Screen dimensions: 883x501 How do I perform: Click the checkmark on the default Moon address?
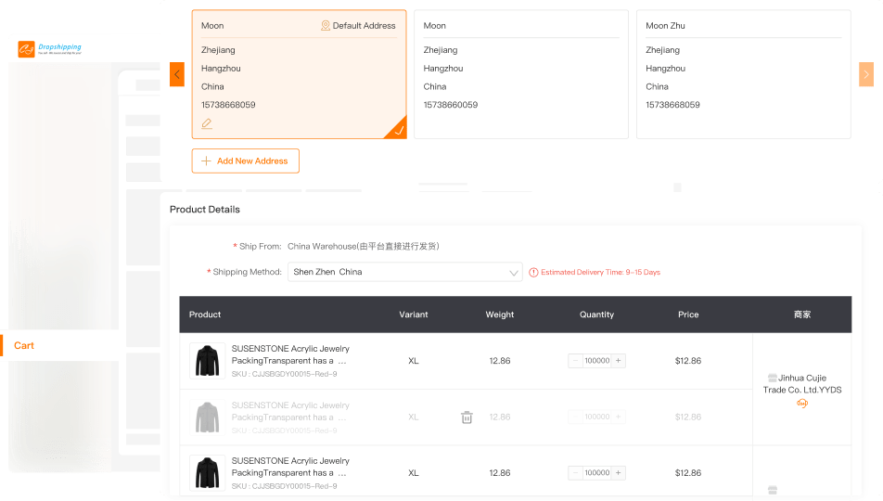tap(398, 131)
